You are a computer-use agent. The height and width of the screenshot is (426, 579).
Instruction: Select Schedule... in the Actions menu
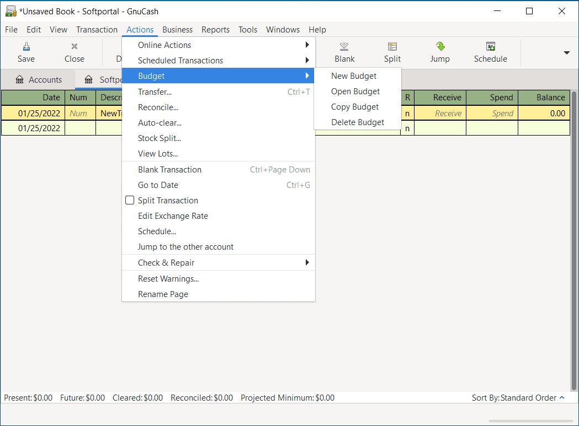(x=218, y=231)
